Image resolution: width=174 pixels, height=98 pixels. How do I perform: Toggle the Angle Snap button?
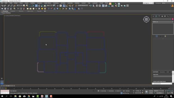click(x=67, y=5)
